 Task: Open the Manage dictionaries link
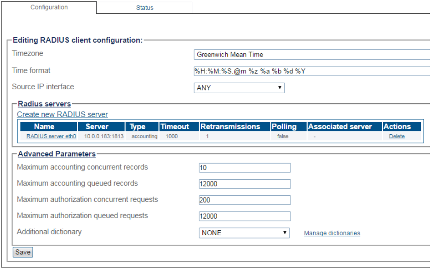tap(332, 233)
